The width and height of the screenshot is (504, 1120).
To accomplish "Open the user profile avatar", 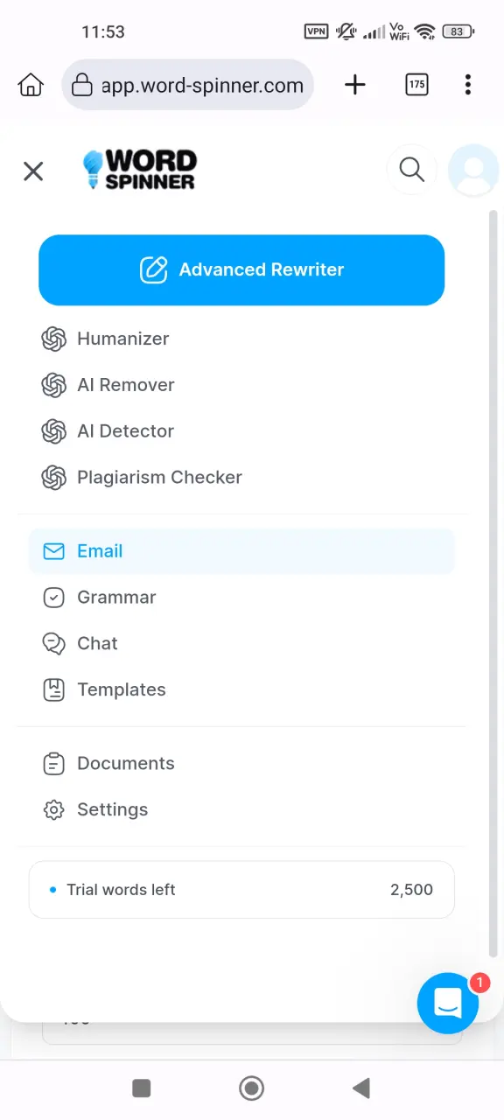I will click(x=473, y=169).
